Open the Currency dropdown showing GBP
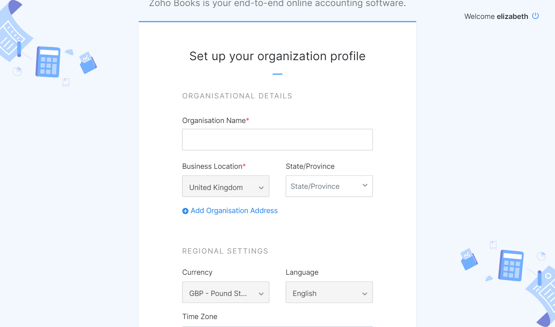 coord(226,292)
